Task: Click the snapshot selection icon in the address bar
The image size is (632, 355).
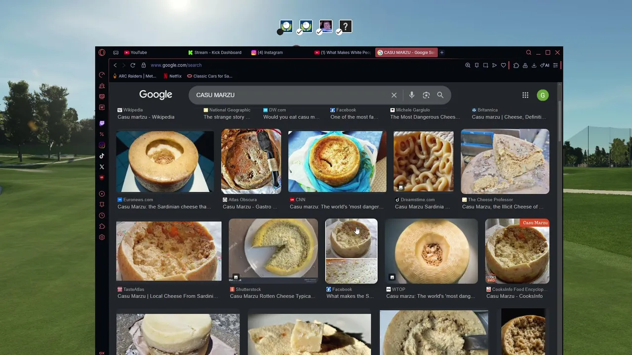Action: [x=485, y=65]
